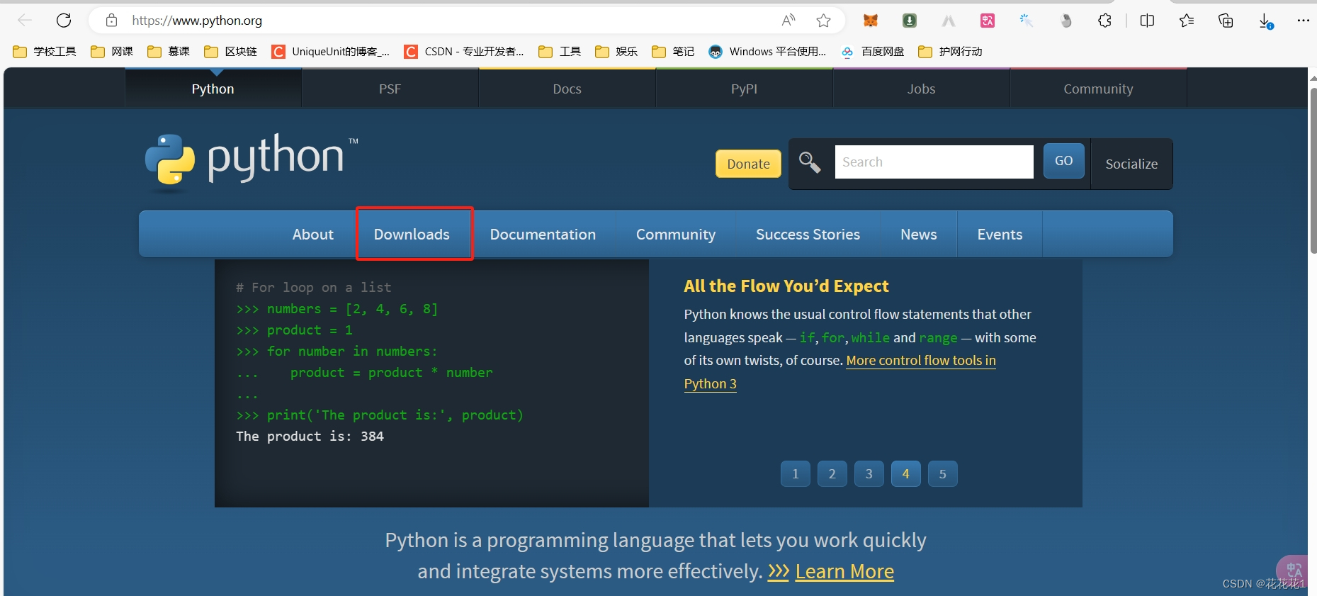Open the 慕课 bookmark folder

click(169, 52)
